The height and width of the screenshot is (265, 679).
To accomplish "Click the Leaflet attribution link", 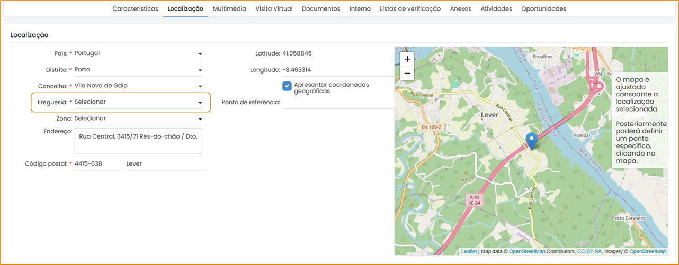I will pyautogui.click(x=469, y=252).
